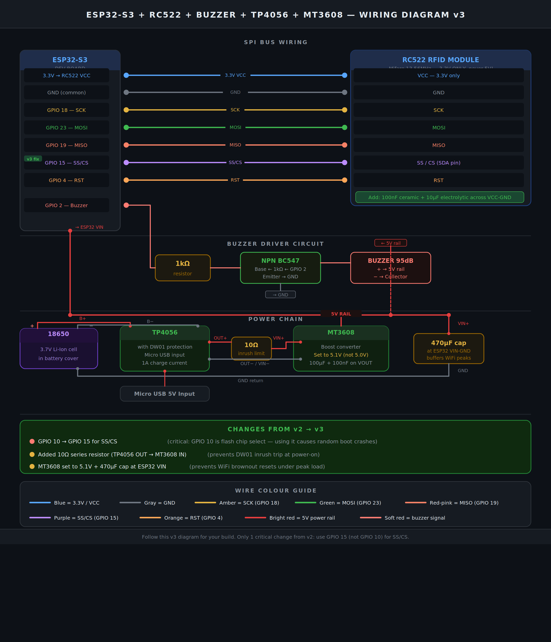This screenshot has height=642, width=551.
Task: Select the 10Ω inrush limit resistor
Action: point(251,348)
